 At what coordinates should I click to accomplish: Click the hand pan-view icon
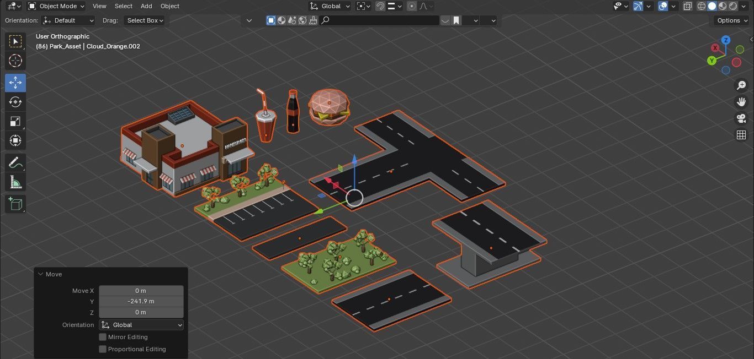click(741, 102)
